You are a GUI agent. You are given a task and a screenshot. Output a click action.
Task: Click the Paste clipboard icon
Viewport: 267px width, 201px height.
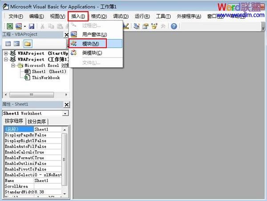click(60, 26)
